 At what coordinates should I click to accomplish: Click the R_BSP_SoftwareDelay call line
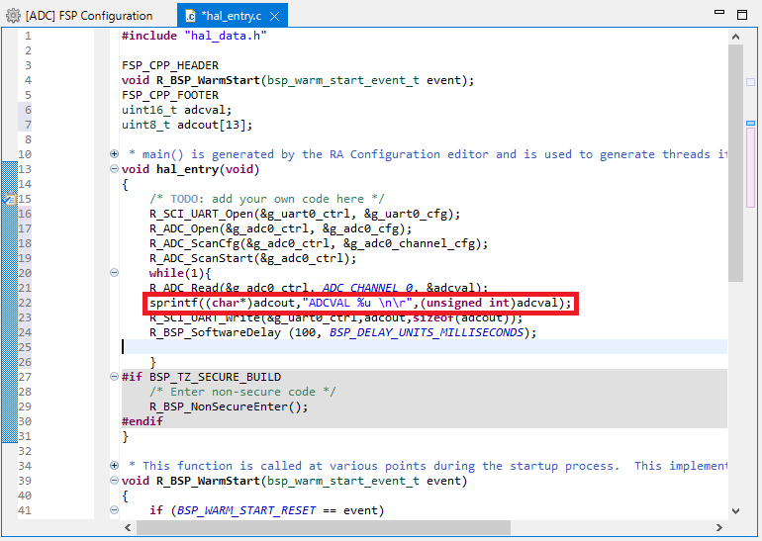(x=342, y=332)
